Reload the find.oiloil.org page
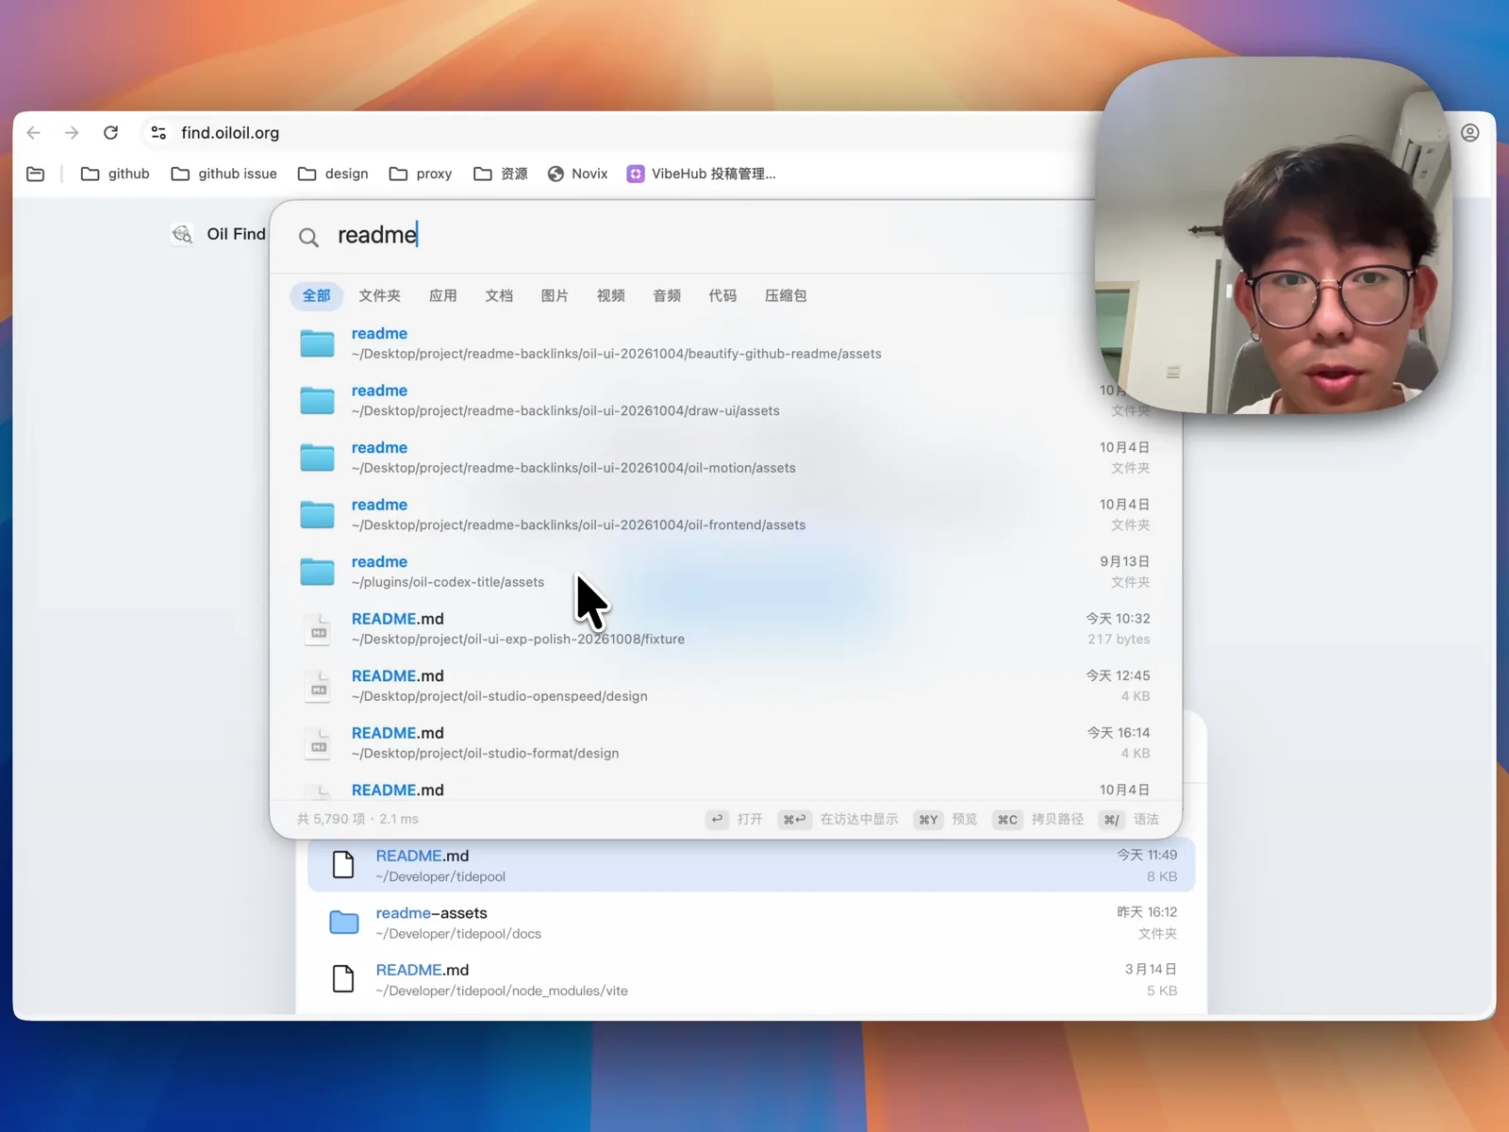 [x=110, y=133]
